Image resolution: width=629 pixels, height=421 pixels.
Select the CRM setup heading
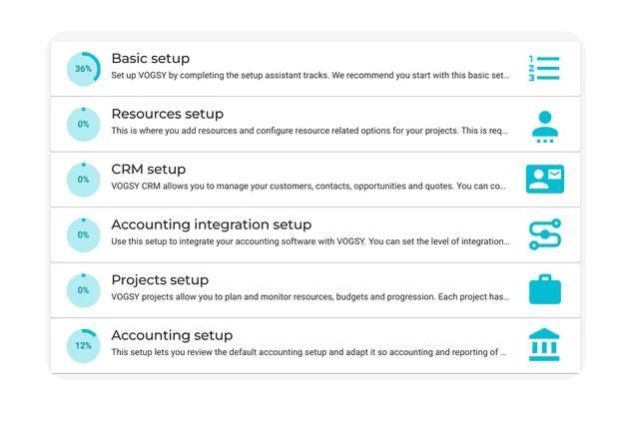pyautogui.click(x=148, y=170)
